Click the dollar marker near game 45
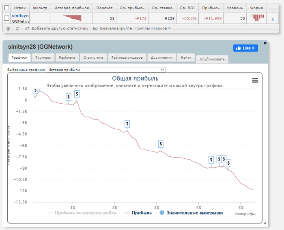 pyautogui.click(x=219, y=159)
